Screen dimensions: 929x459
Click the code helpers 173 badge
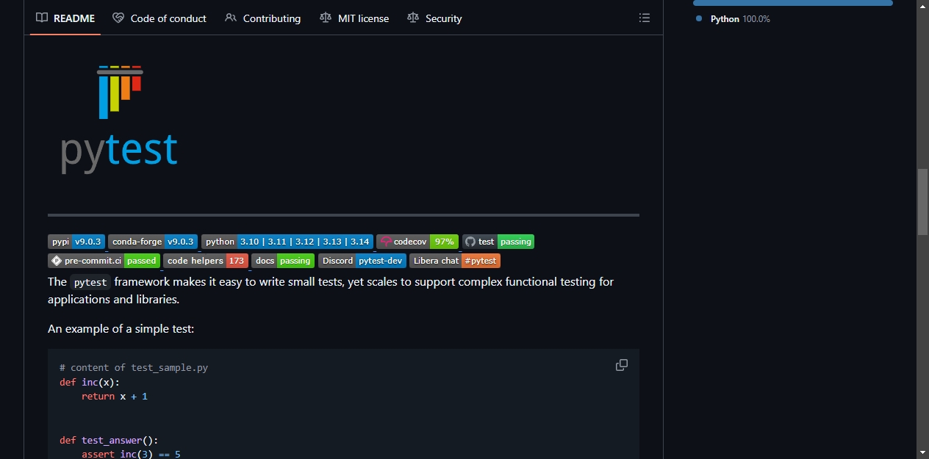[x=206, y=261]
